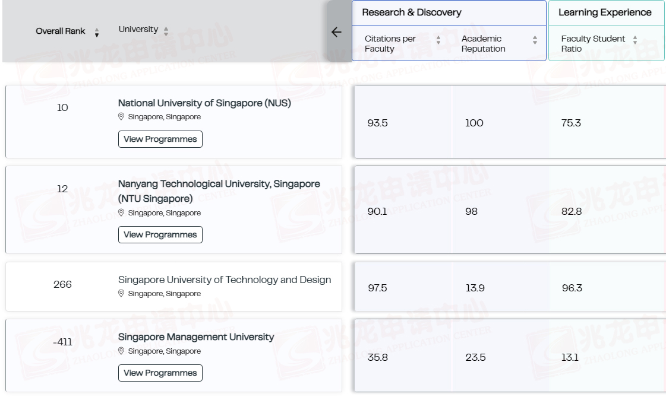Select rank =411 cell
The image size is (666, 397).
(62, 342)
